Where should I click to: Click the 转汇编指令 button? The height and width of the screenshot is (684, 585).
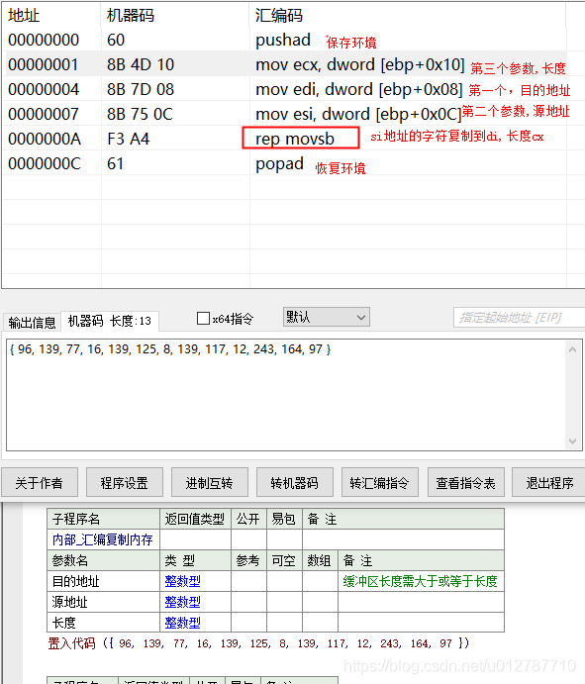click(x=379, y=482)
